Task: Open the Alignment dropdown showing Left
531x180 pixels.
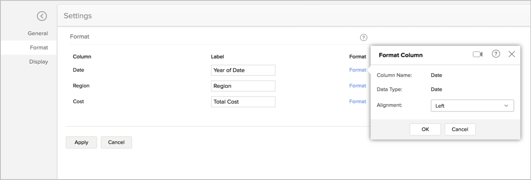Action: pyautogui.click(x=472, y=106)
